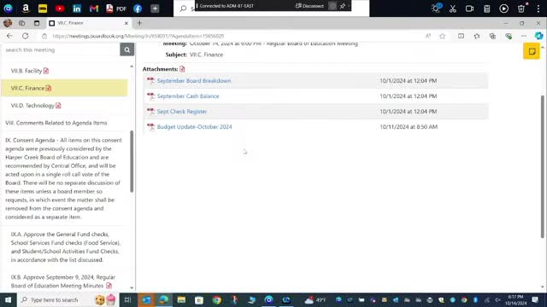Open Google Chrome from the taskbar
Image resolution: width=547 pixels, height=307 pixels.
[x=216, y=299]
